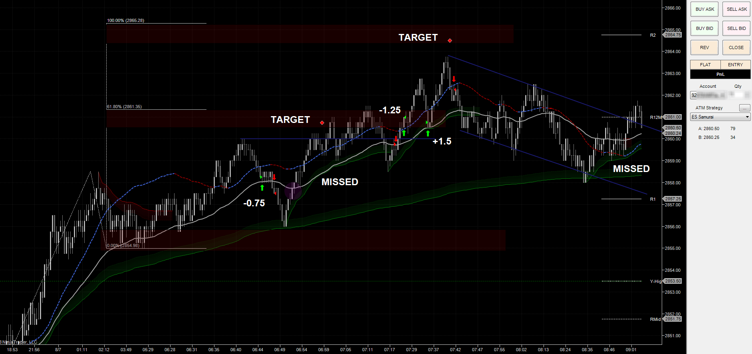This screenshot has height=354, width=752.
Task: Open the ATM Strategy ellipsis button
Action: (x=744, y=108)
